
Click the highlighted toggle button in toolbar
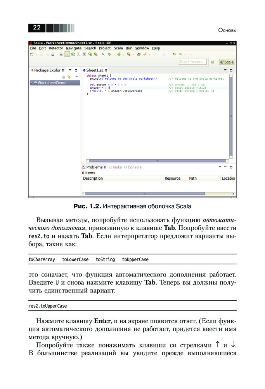coord(67,54)
